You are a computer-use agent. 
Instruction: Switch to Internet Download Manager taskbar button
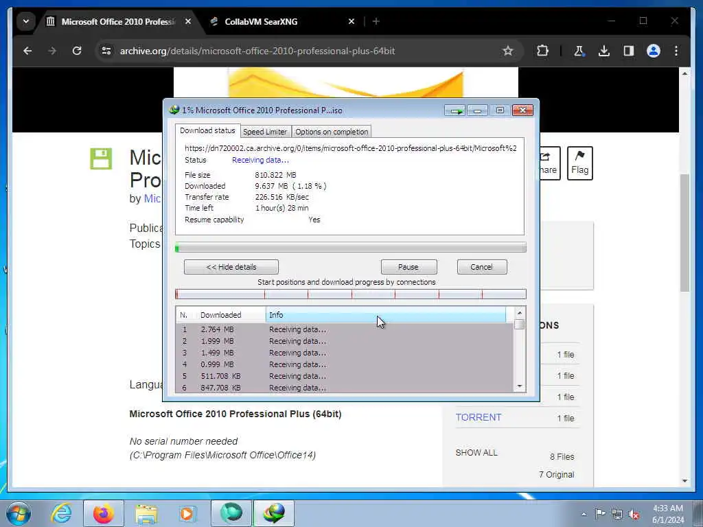pos(274,513)
